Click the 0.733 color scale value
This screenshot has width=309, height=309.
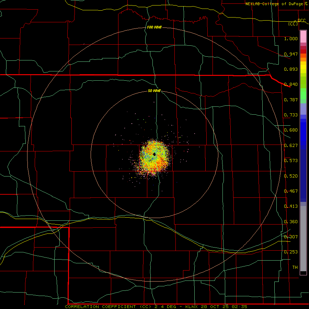tap(291, 115)
